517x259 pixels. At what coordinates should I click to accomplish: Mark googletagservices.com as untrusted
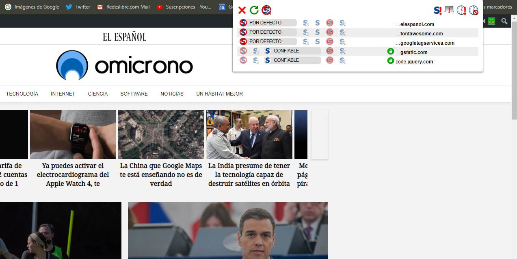(330, 41)
